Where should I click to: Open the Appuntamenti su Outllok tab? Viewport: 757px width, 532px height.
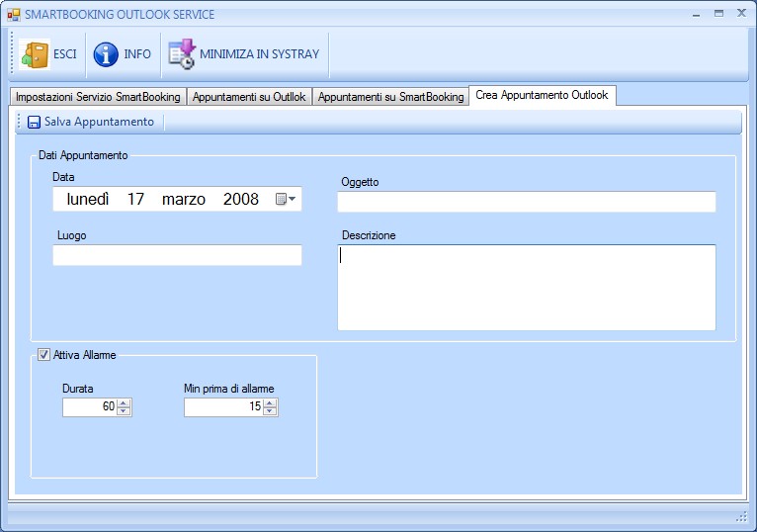[x=249, y=97]
